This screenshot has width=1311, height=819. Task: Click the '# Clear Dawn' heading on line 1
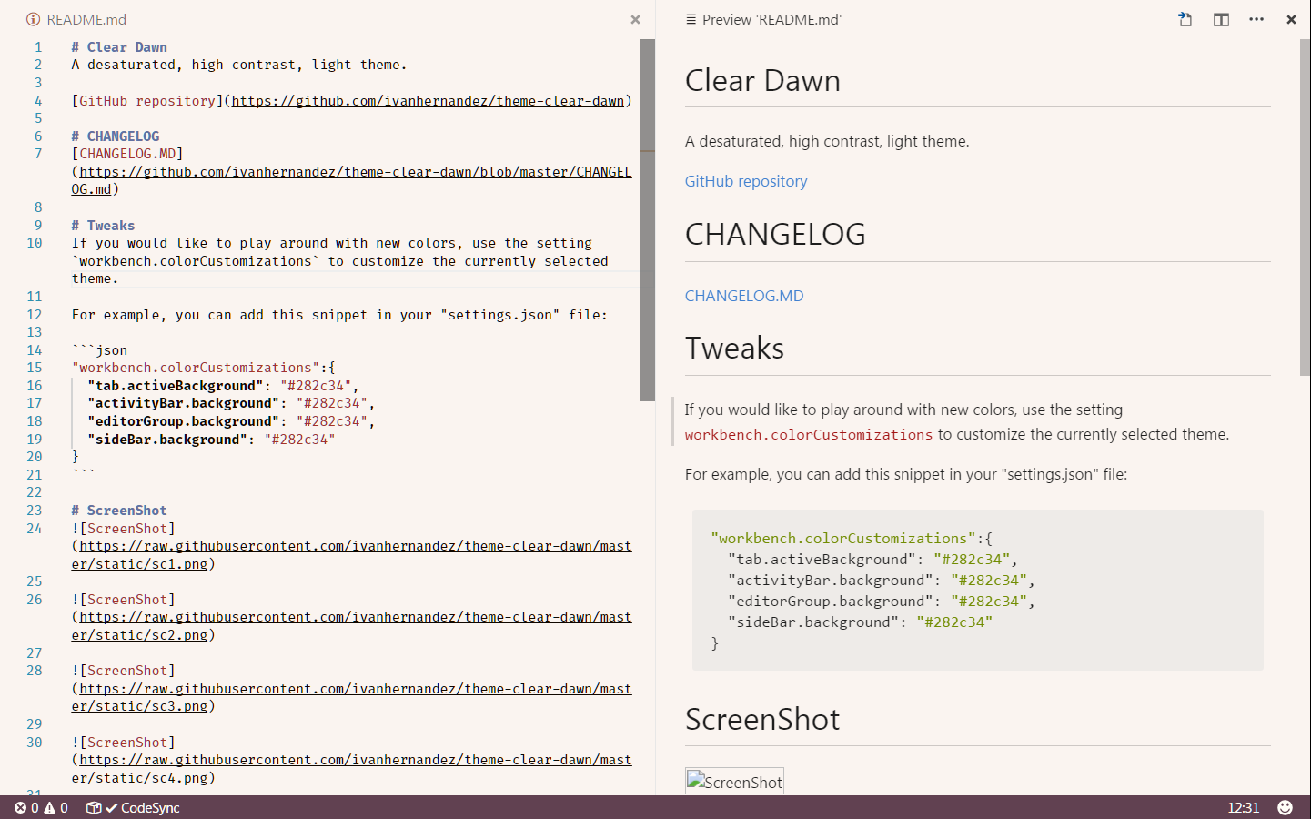(119, 47)
